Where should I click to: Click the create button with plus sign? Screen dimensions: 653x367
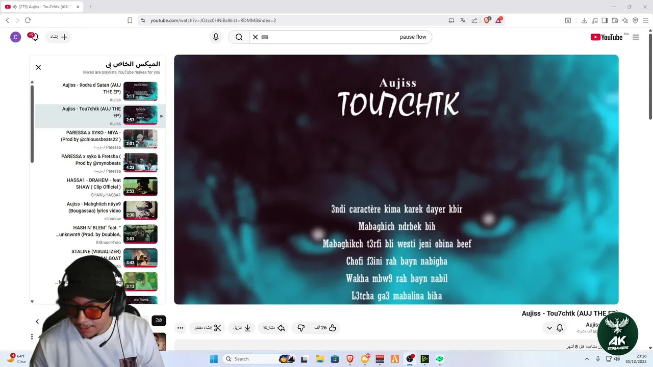(59, 37)
